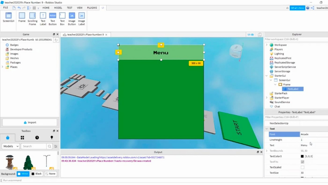Insert a Text Label element
The height and width of the screenshot is (185, 328).
43,19
